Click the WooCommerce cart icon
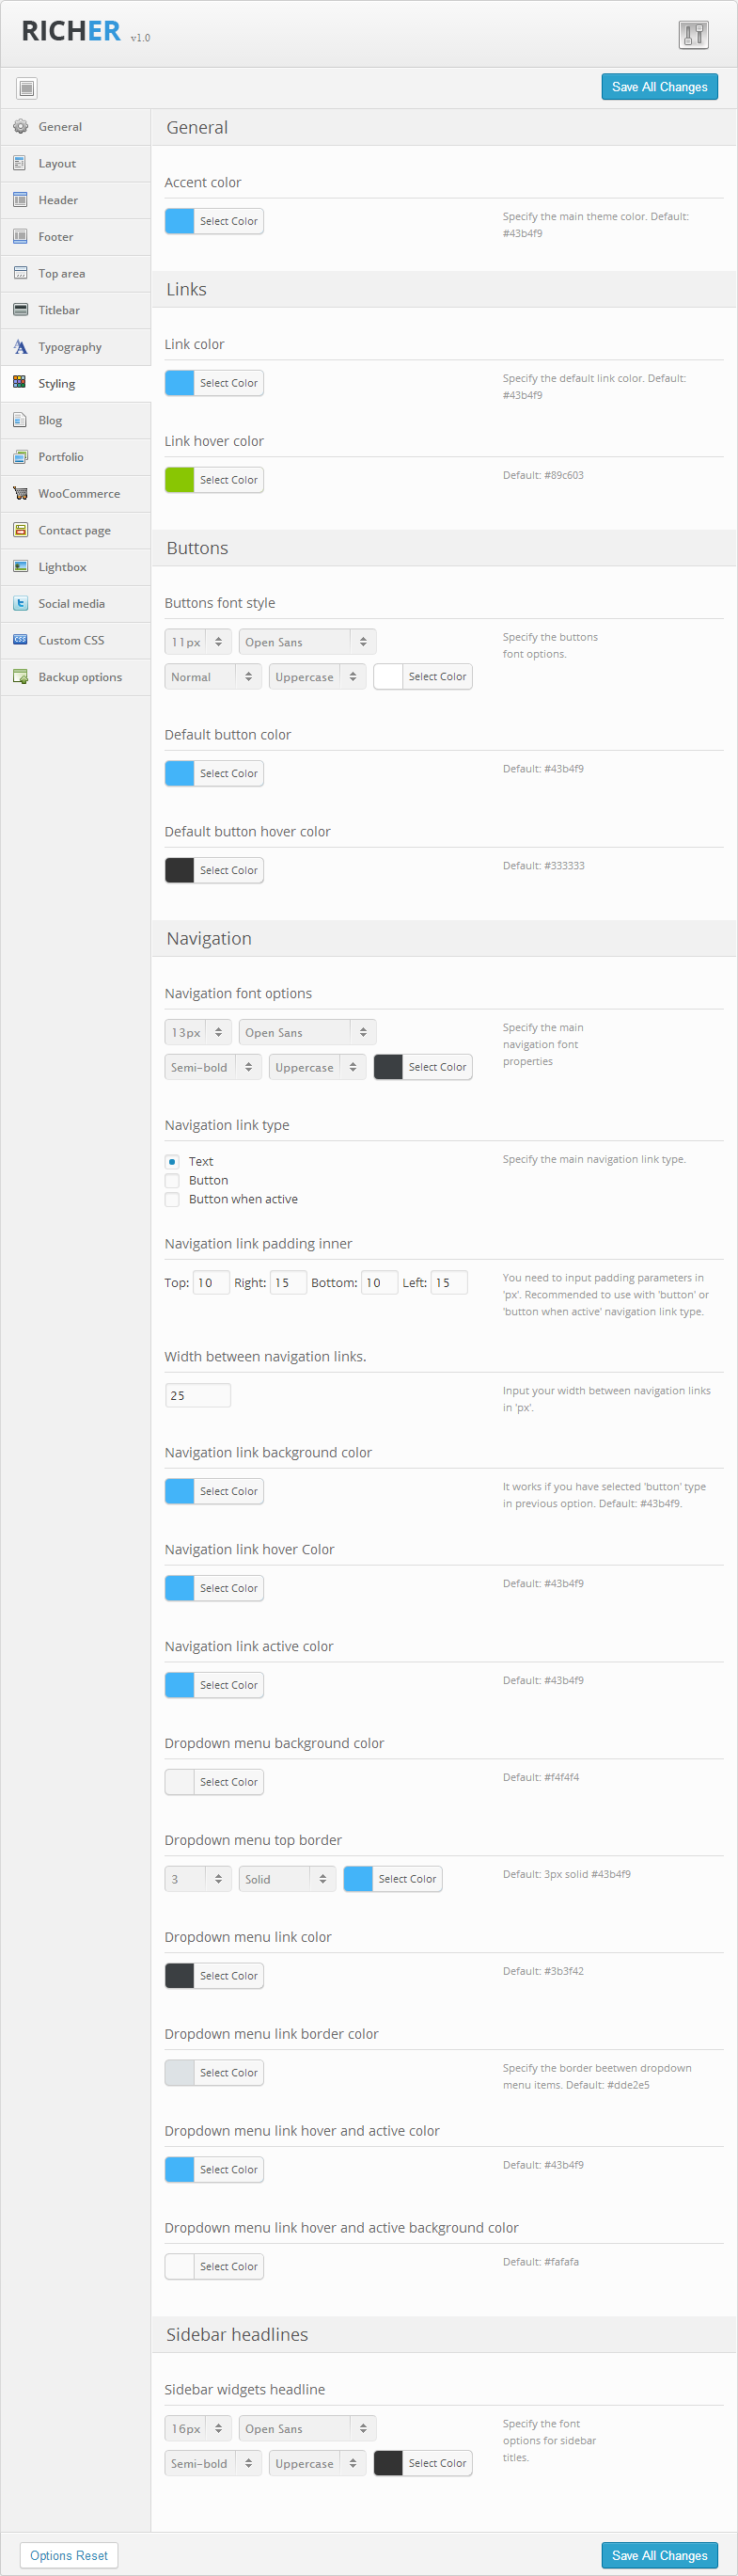The width and height of the screenshot is (738, 2576). [20, 494]
